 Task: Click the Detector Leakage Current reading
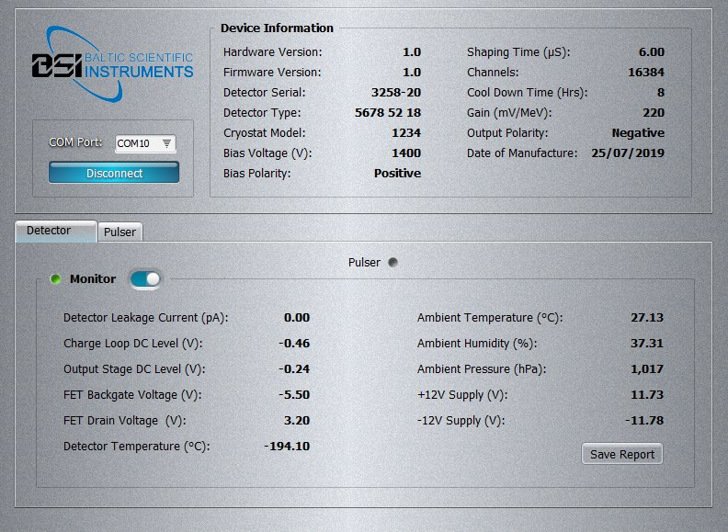(296, 318)
